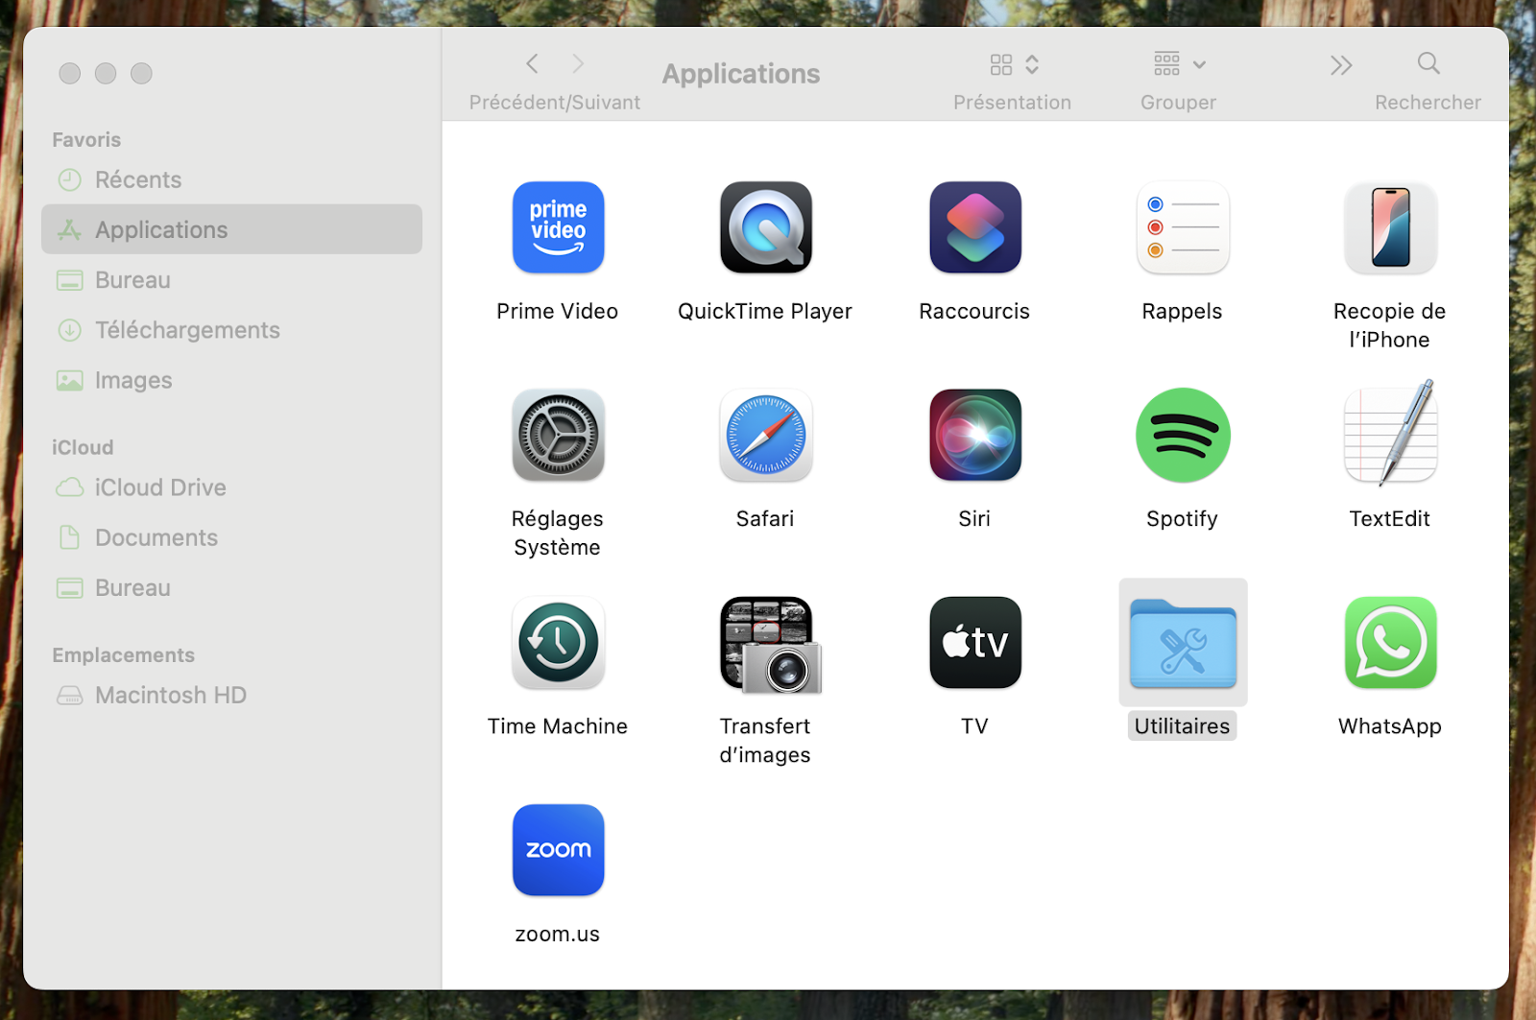The image size is (1536, 1020).
Task: Click the Spotify app icon
Action: coord(1182,435)
